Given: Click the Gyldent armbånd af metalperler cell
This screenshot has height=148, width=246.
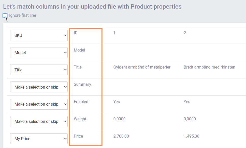Looking at the screenshot, I should tap(142, 67).
